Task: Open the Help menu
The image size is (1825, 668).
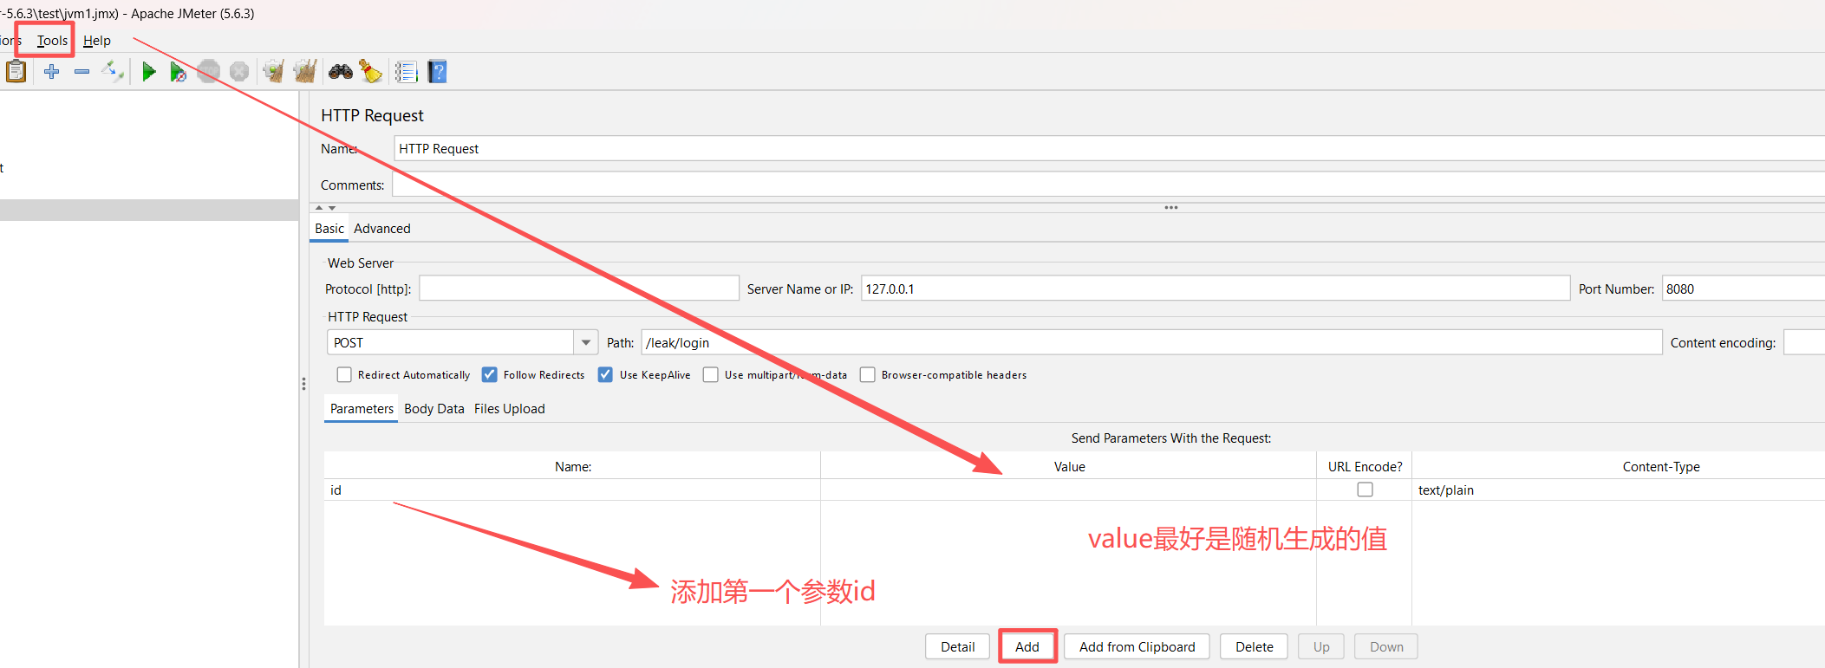Action: click(97, 41)
